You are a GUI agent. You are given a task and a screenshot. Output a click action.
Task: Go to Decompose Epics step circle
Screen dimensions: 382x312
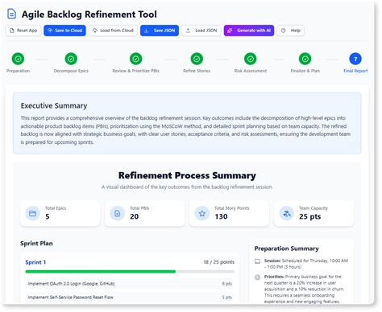pos(71,59)
